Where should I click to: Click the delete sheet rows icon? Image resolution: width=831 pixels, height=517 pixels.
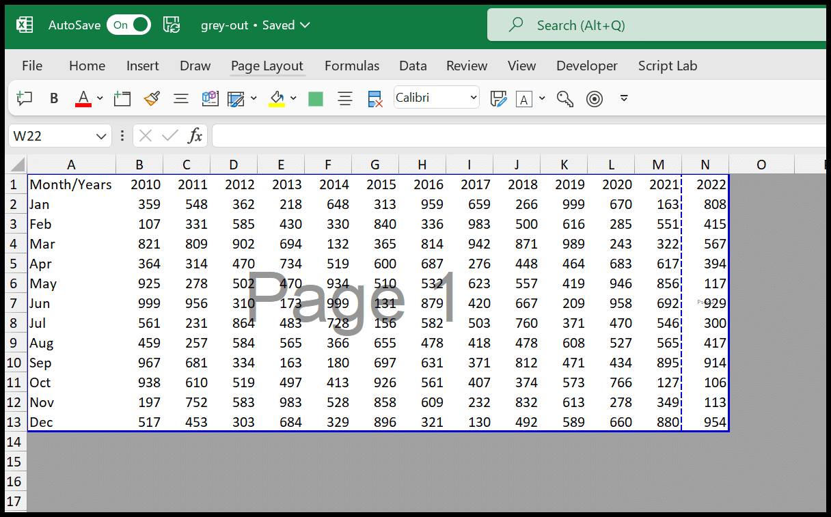coord(374,99)
